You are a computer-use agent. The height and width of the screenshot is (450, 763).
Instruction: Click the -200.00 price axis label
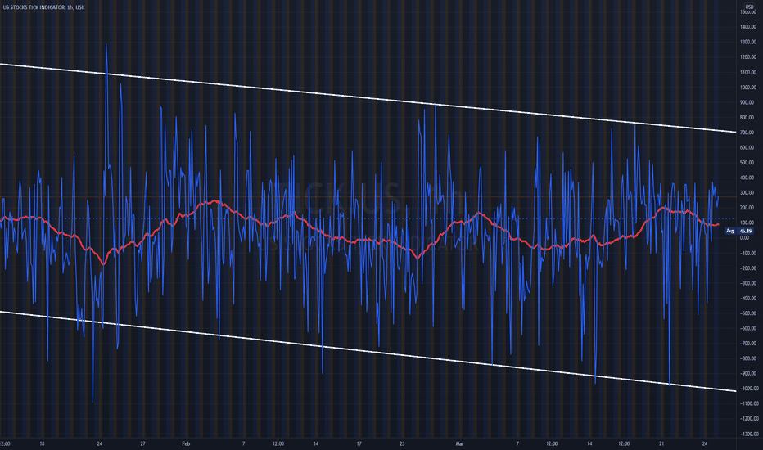tap(748, 268)
